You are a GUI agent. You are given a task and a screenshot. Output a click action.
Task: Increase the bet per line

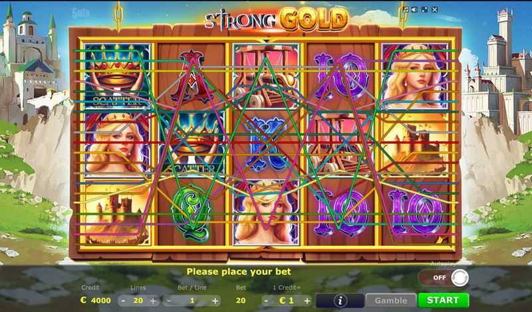point(215,301)
